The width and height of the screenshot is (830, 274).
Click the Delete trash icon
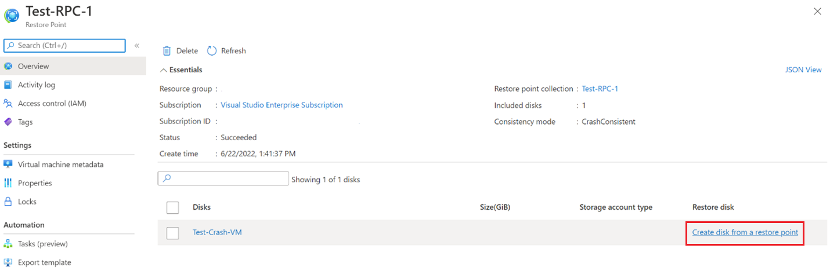167,51
